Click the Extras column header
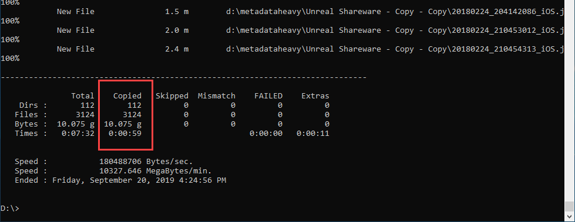Image resolution: width=575 pixels, height=222 pixels. (x=315, y=96)
